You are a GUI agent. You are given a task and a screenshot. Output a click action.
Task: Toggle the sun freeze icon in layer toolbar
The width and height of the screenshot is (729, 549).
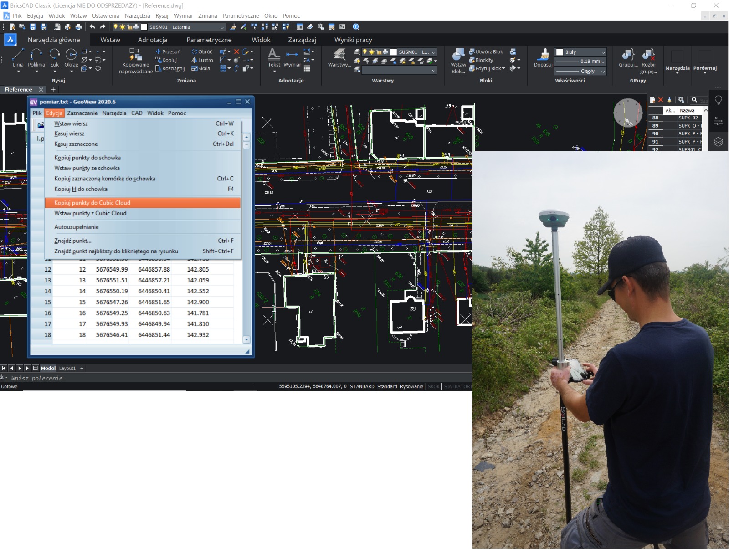pos(122,27)
